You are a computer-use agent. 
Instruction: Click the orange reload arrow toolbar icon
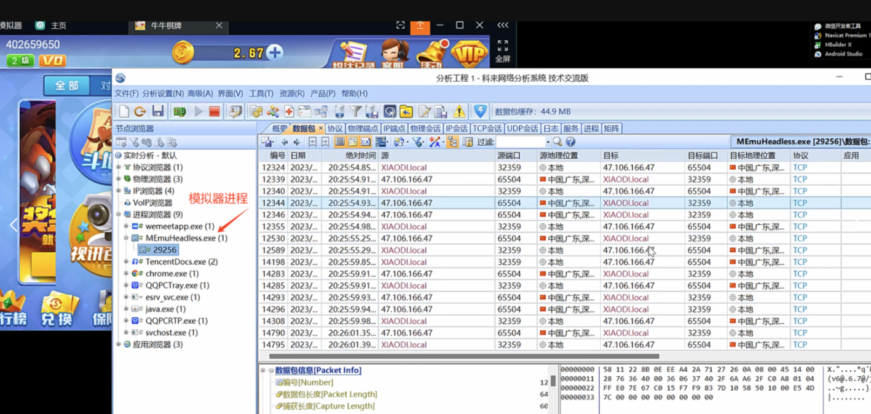pyautogui.click(x=140, y=111)
